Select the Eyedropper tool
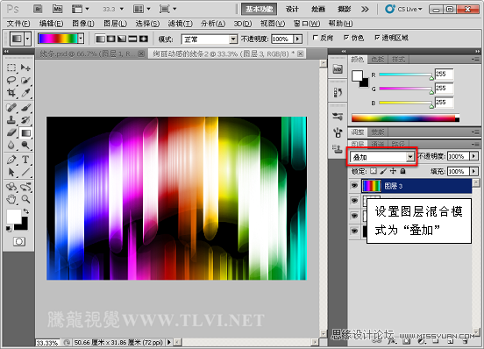This screenshot has height=349, width=484. (x=25, y=93)
